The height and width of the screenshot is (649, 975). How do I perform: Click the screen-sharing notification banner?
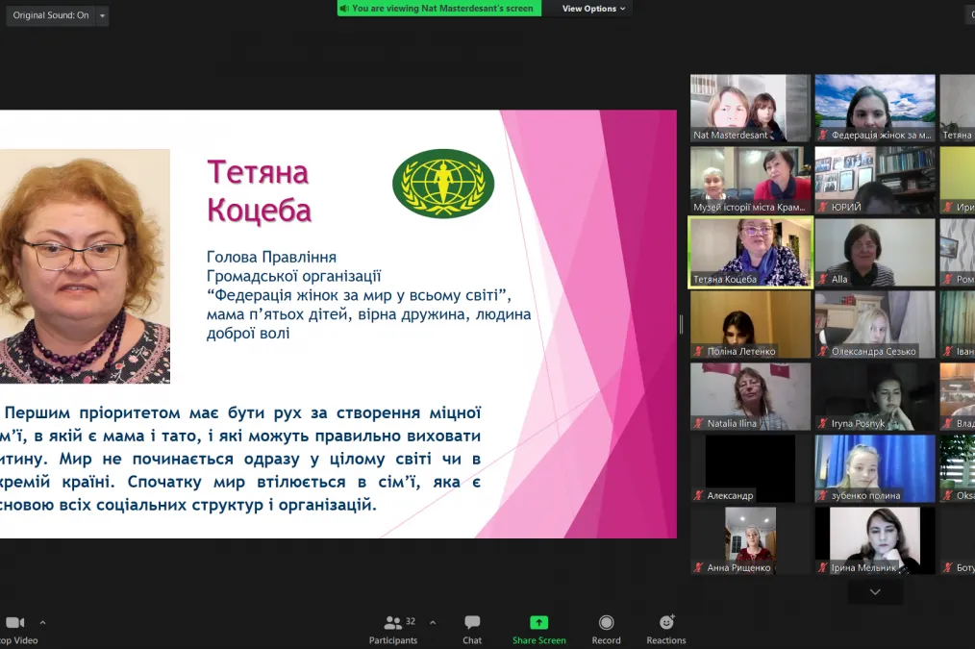point(439,8)
